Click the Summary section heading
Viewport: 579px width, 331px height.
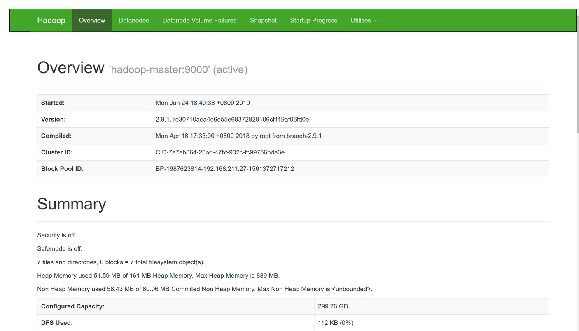point(72,204)
